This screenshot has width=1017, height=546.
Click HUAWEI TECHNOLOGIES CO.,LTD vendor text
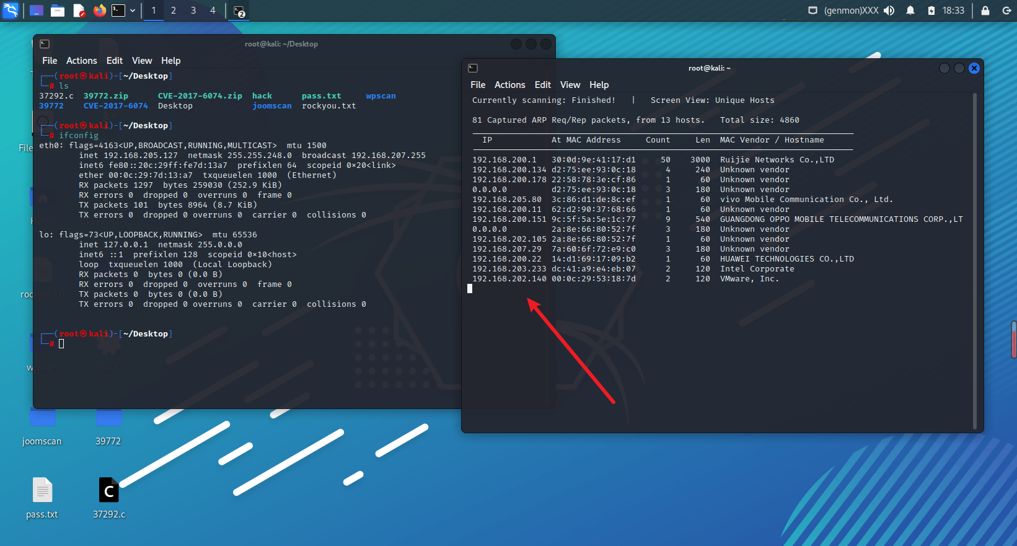pos(787,259)
